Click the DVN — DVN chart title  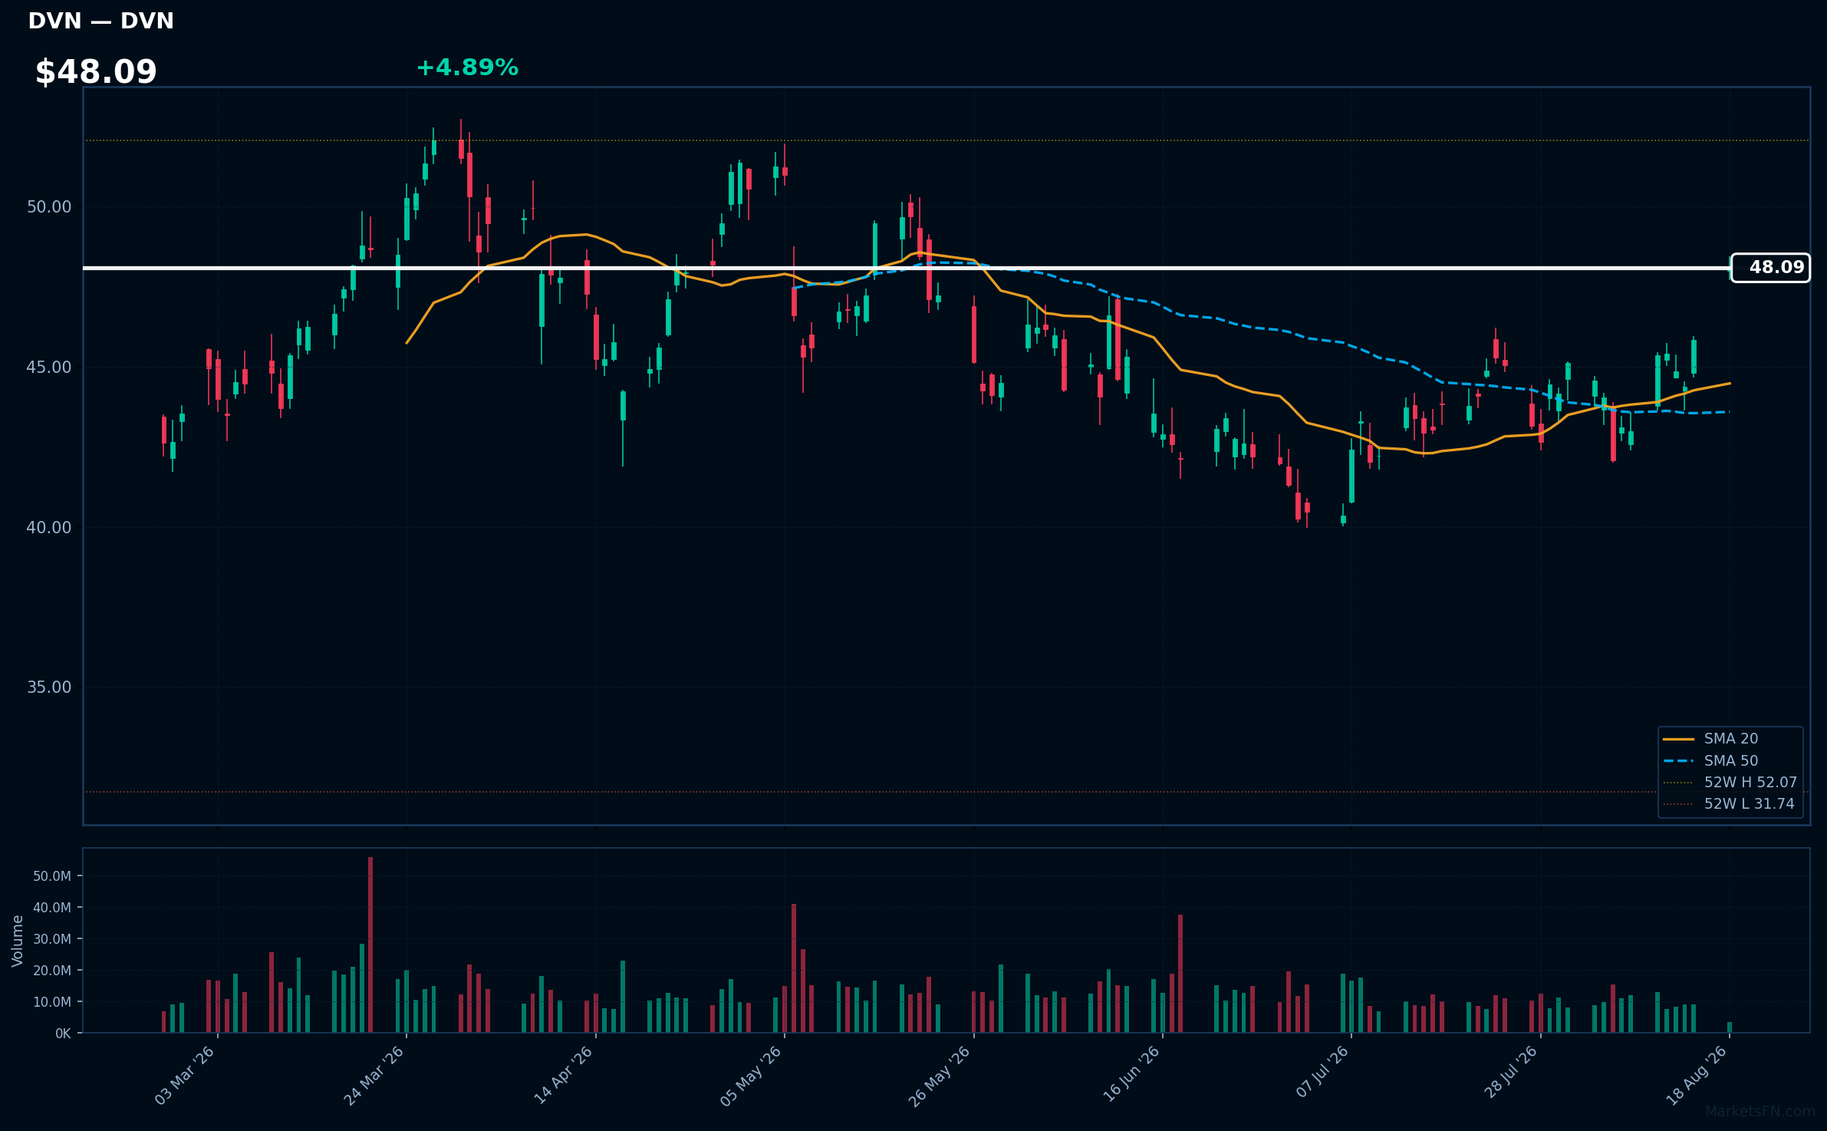coord(101,21)
